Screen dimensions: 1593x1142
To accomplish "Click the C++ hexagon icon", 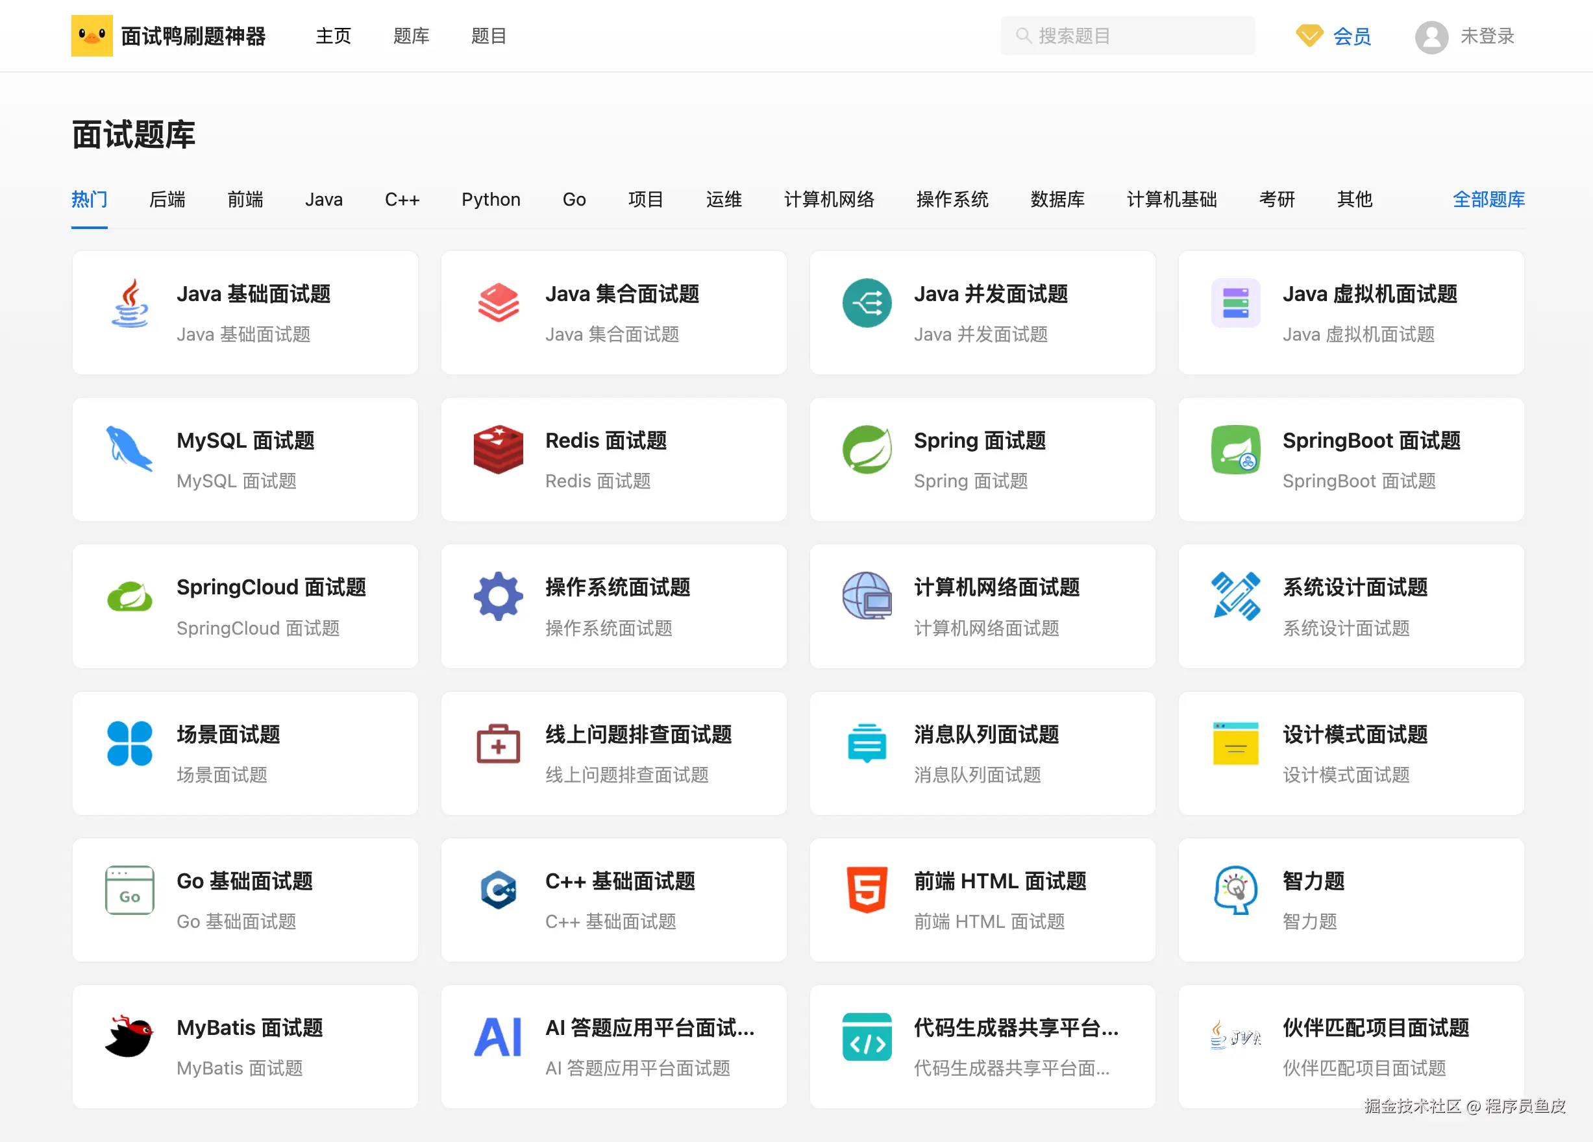I will [x=498, y=890].
